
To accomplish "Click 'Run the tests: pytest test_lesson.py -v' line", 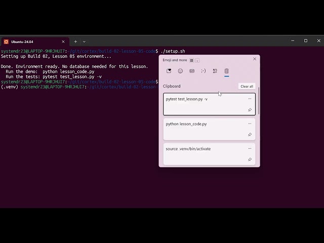I will (54, 76).
